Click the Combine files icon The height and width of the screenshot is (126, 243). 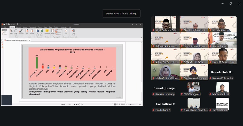pyautogui.click(x=32, y=31)
